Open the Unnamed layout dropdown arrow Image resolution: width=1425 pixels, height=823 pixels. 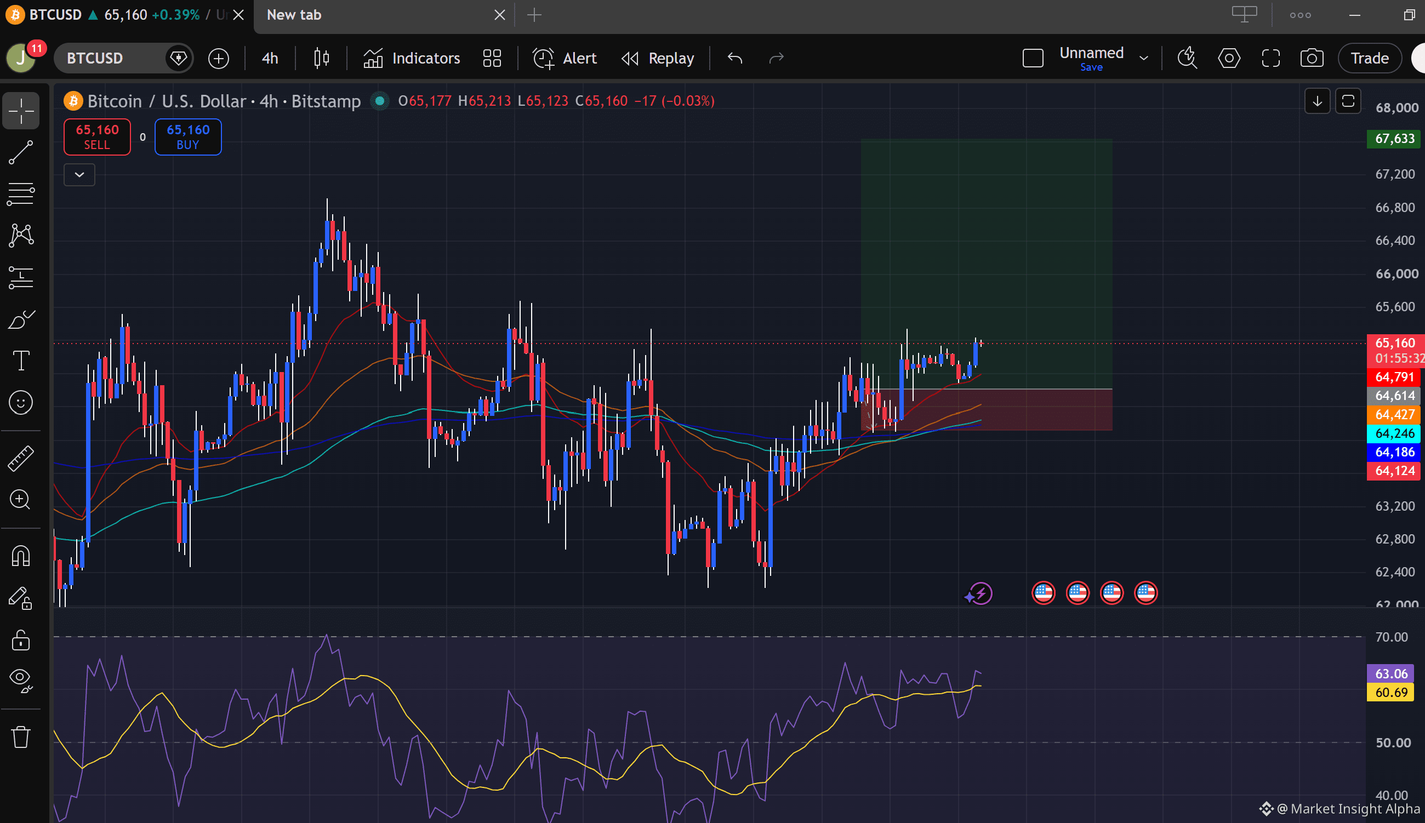tap(1143, 58)
